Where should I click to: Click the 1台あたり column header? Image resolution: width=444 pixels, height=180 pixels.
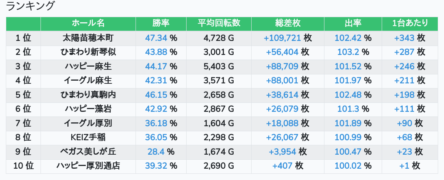point(410,23)
